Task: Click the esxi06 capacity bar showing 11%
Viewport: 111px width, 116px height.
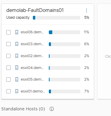Action: [x=65, y=32]
